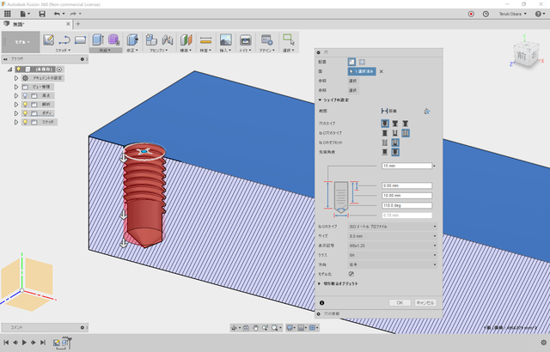Choose counterbore hole type option
The image size is (550, 352).
[x=395, y=124]
